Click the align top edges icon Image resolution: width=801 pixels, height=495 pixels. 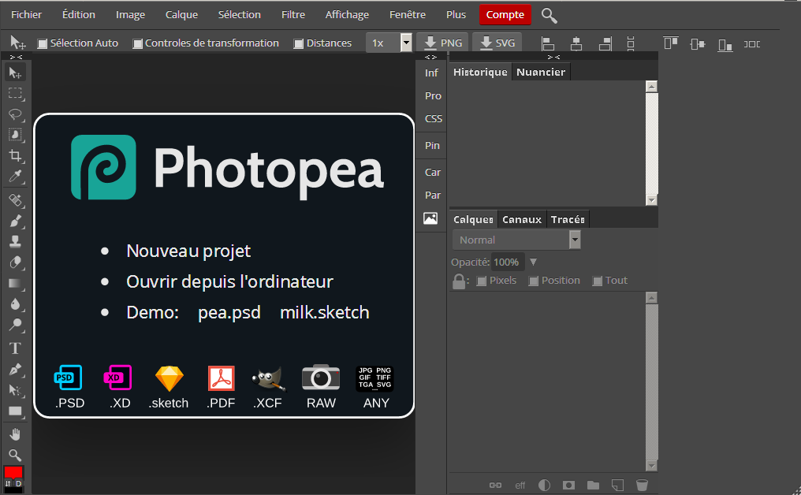tap(671, 44)
